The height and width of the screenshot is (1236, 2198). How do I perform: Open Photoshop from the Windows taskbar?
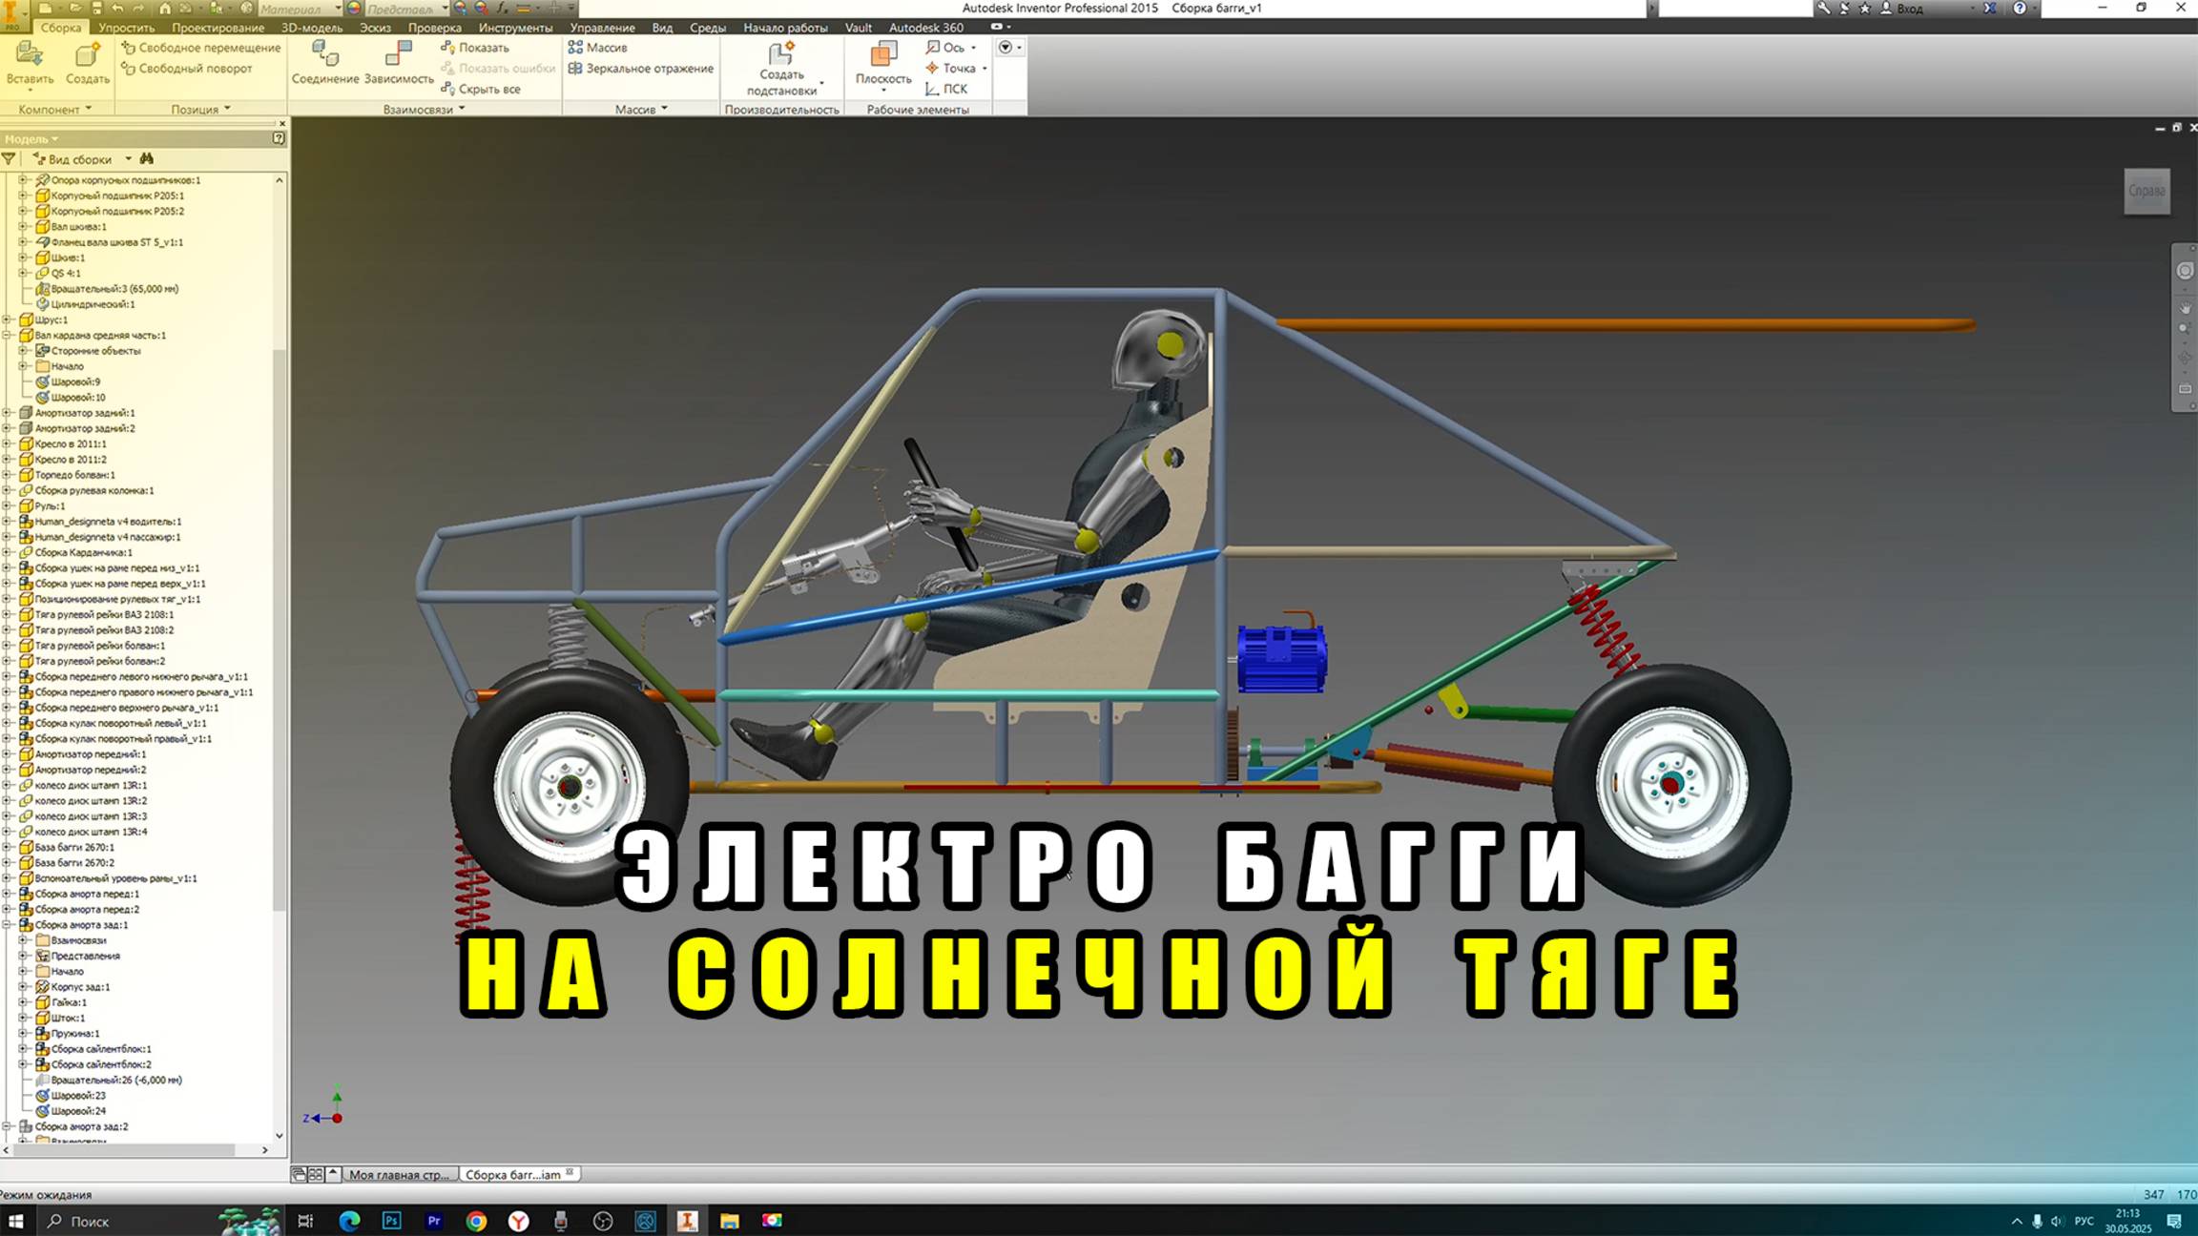[x=391, y=1222]
